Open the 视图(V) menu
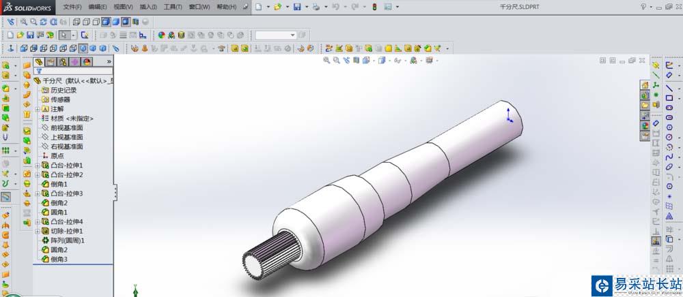683x297 pixels. pos(123,7)
